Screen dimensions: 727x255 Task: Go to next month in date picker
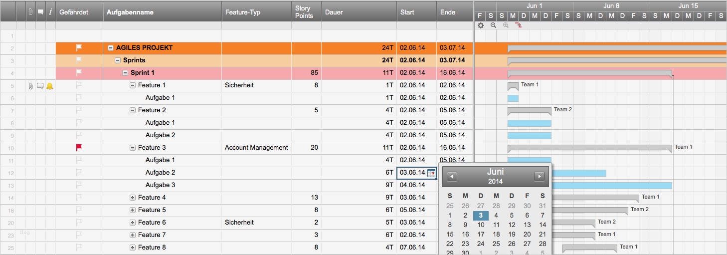pos(539,176)
